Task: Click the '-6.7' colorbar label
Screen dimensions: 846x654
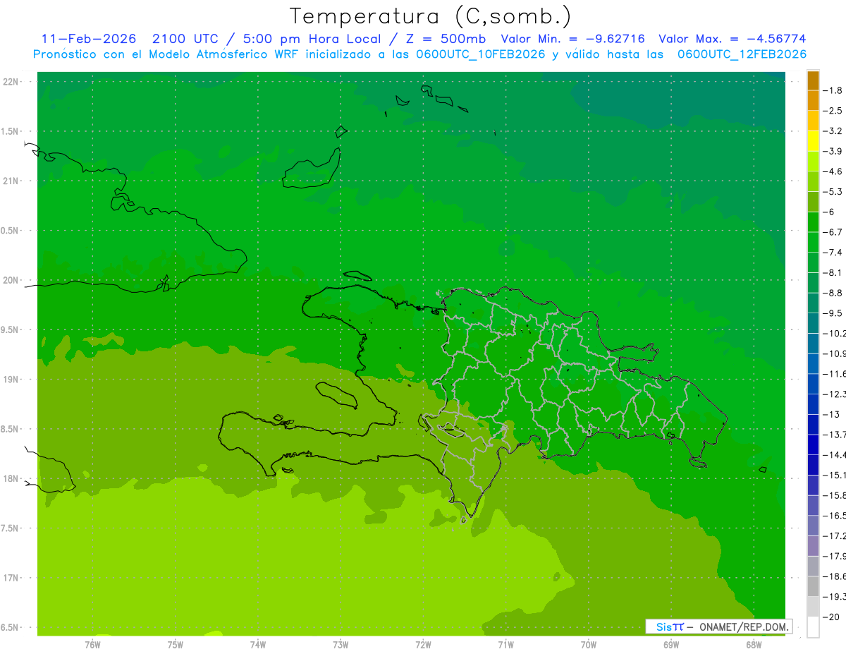Action: [x=834, y=232]
